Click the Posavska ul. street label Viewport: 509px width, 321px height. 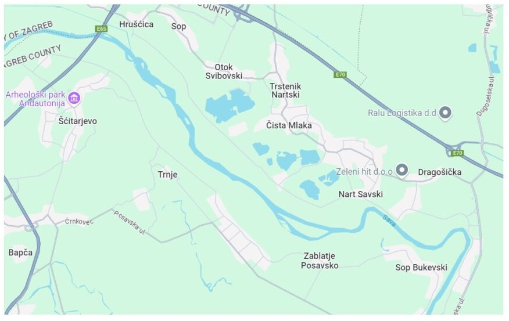tap(129, 222)
